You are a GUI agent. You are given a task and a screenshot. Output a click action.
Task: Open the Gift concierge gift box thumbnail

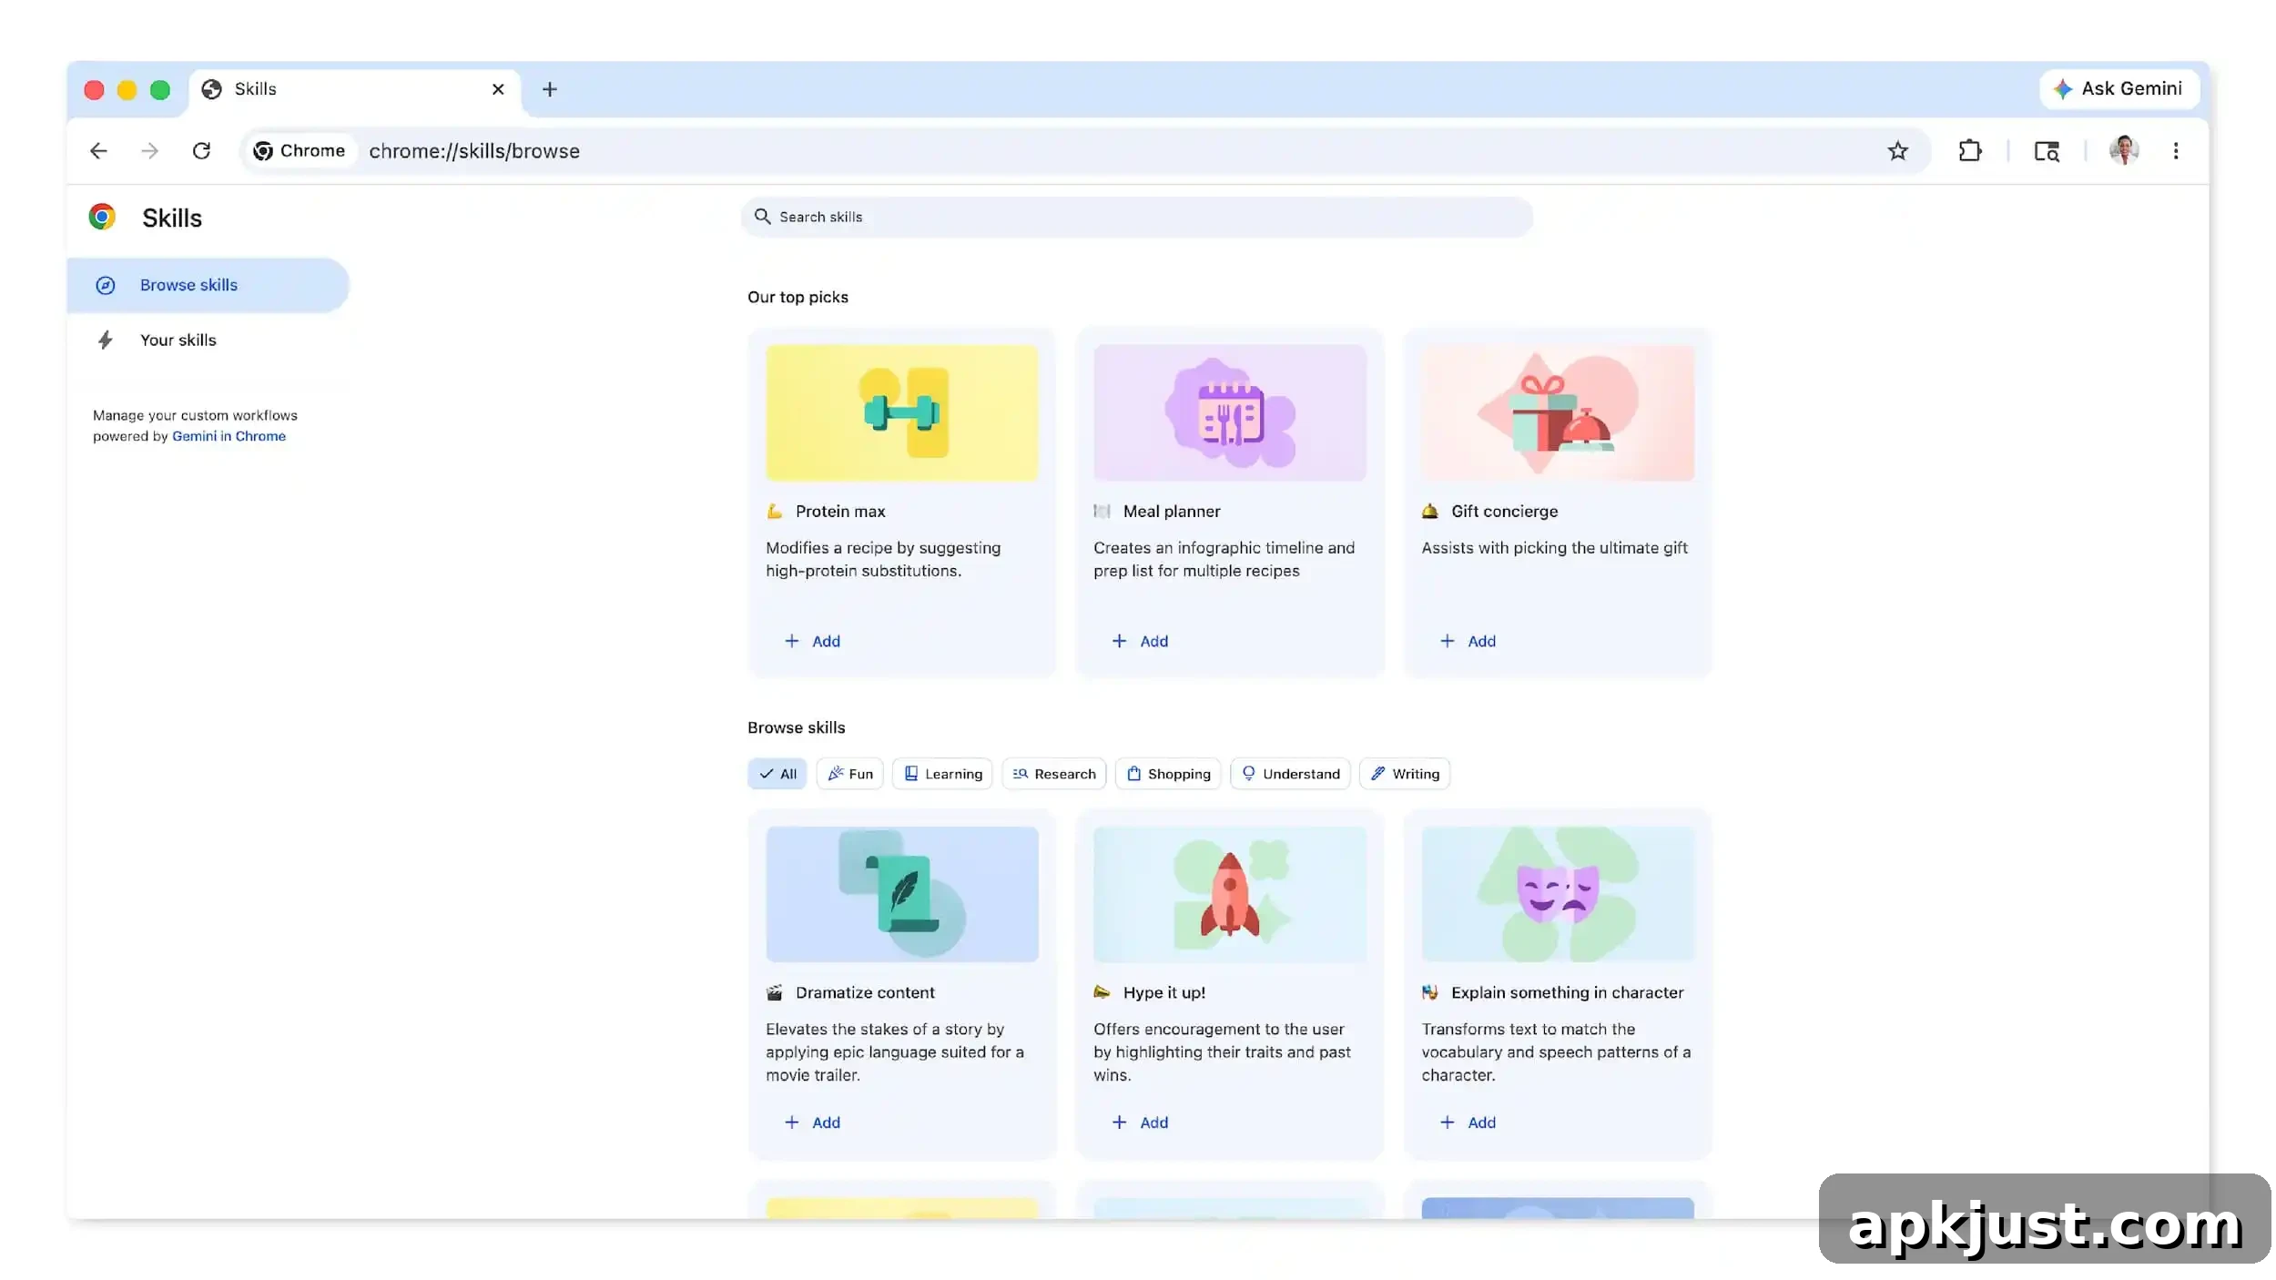coord(1558,412)
